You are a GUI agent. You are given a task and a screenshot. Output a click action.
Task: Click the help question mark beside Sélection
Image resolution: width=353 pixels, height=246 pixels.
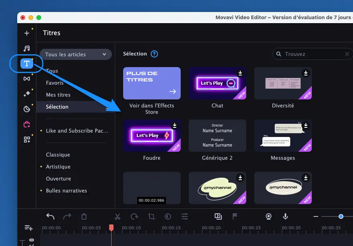(154, 54)
